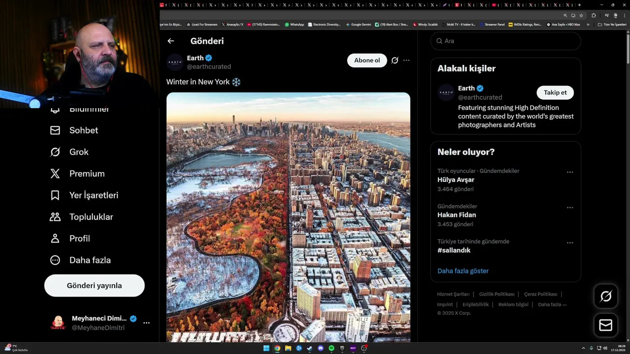Open the Grok icon next to Abone ol
Screen dimensions: 630x354
tap(395, 60)
